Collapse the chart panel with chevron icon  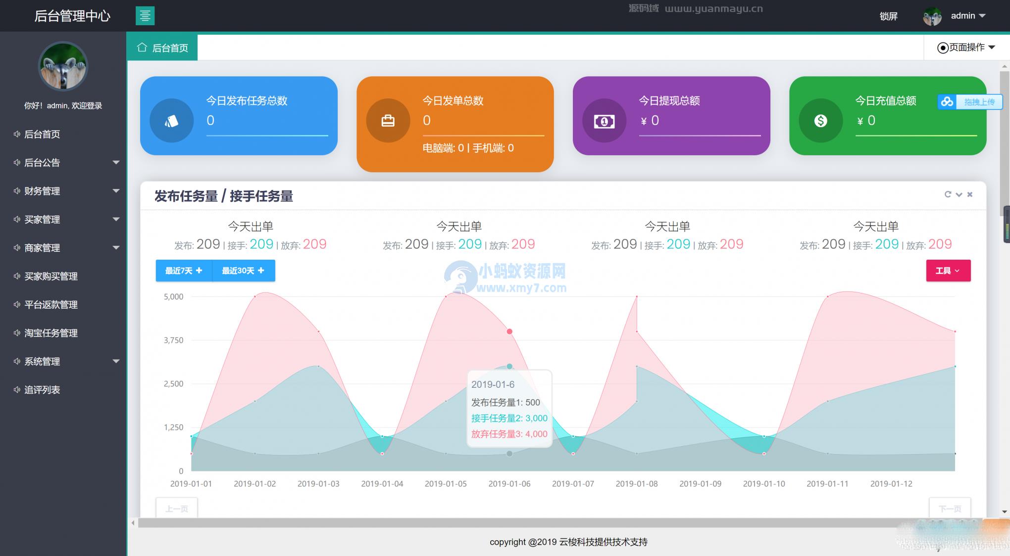point(959,194)
